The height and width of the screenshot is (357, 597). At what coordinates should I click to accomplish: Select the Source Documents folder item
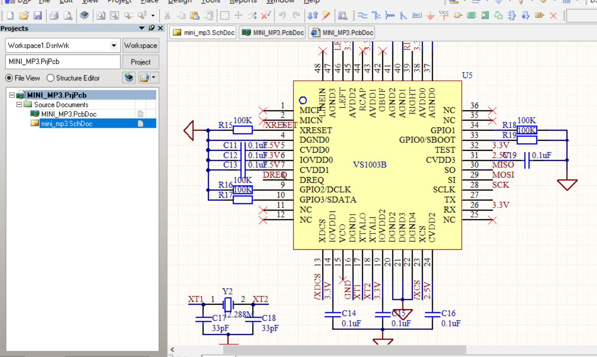coord(61,105)
